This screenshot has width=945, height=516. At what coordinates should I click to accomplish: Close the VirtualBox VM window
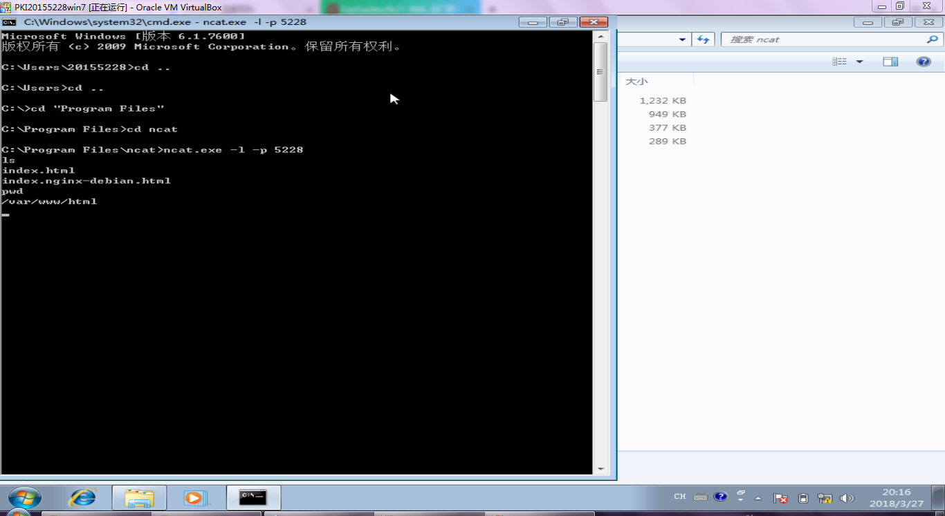coord(926,6)
